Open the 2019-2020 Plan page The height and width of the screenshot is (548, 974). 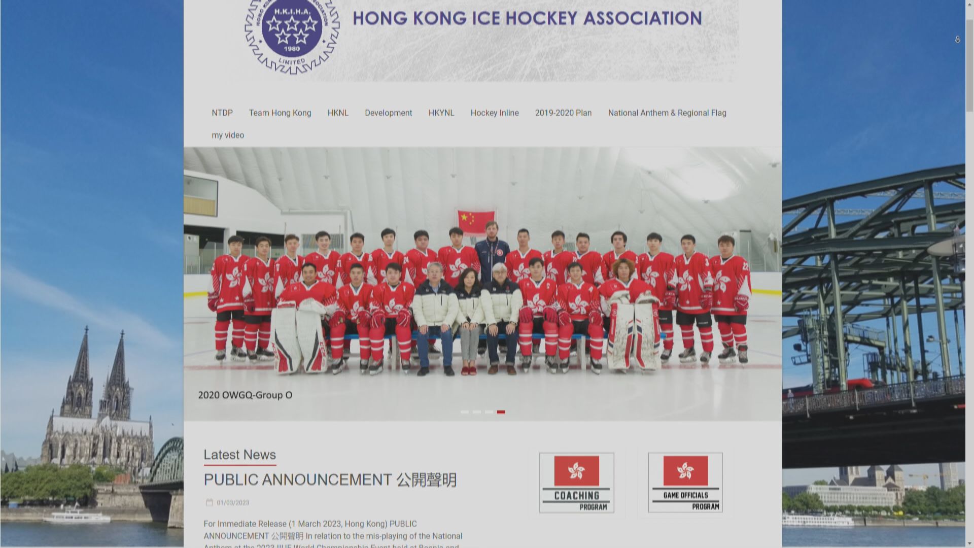(563, 113)
